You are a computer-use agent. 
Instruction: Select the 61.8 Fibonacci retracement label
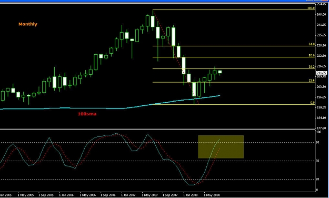312,44
